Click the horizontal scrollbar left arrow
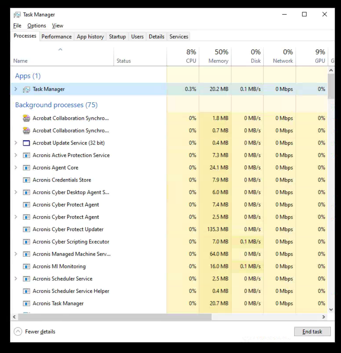 [x=14, y=317]
